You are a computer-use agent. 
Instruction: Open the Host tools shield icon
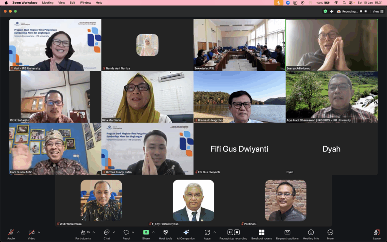tap(166, 233)
